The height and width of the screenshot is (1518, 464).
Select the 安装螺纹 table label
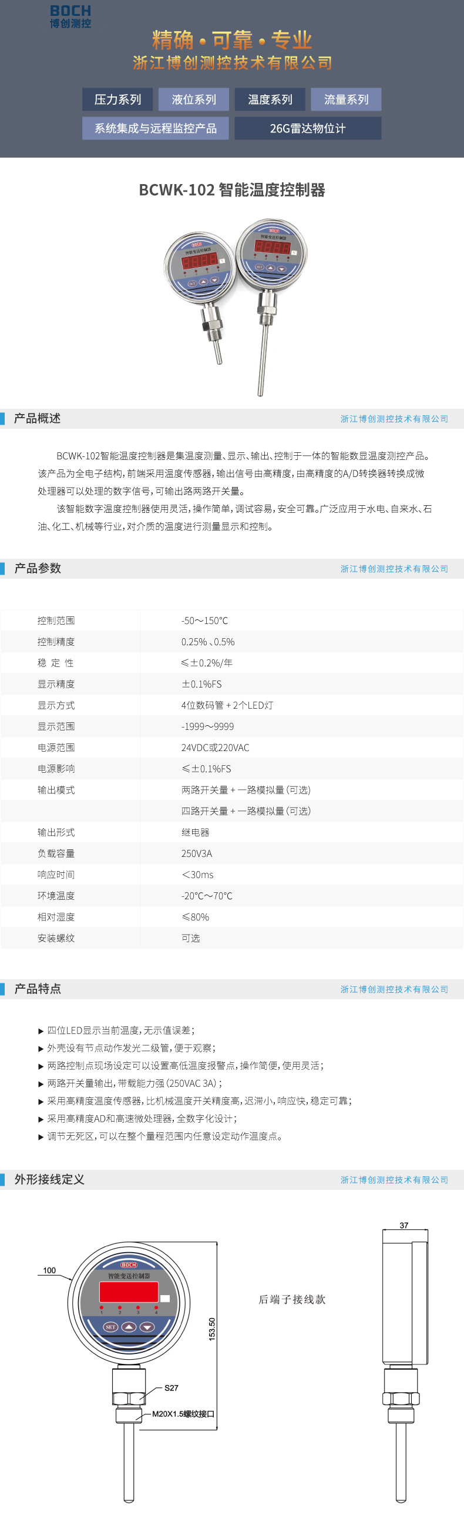click(x=56, y=939)
